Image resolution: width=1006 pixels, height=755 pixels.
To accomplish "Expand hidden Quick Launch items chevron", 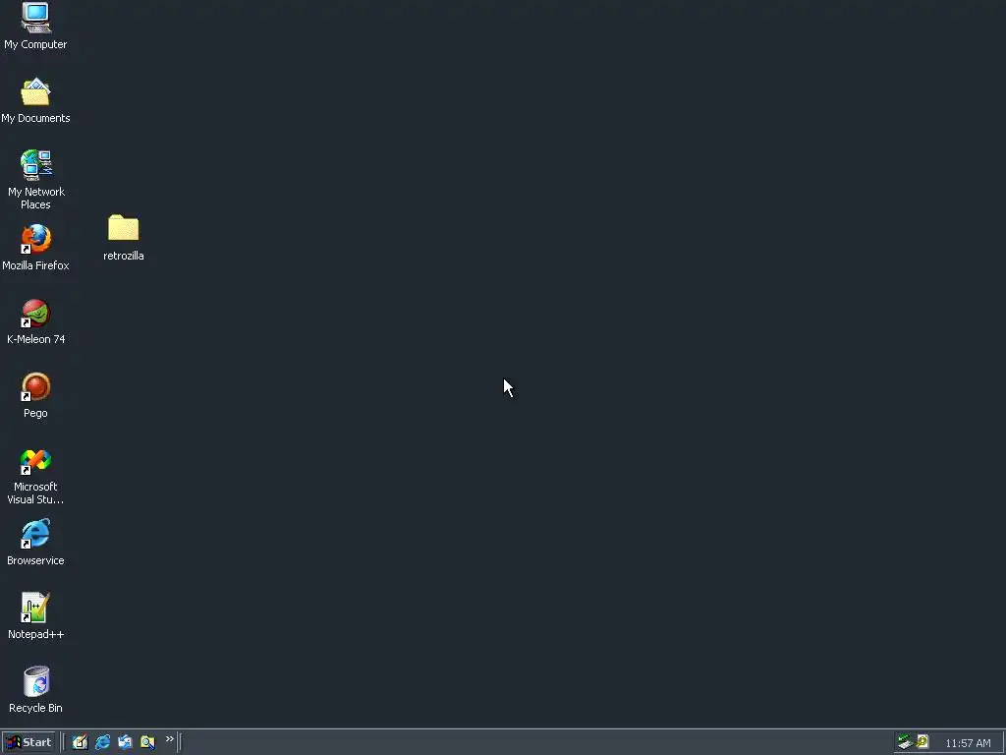I will point(169,739).
